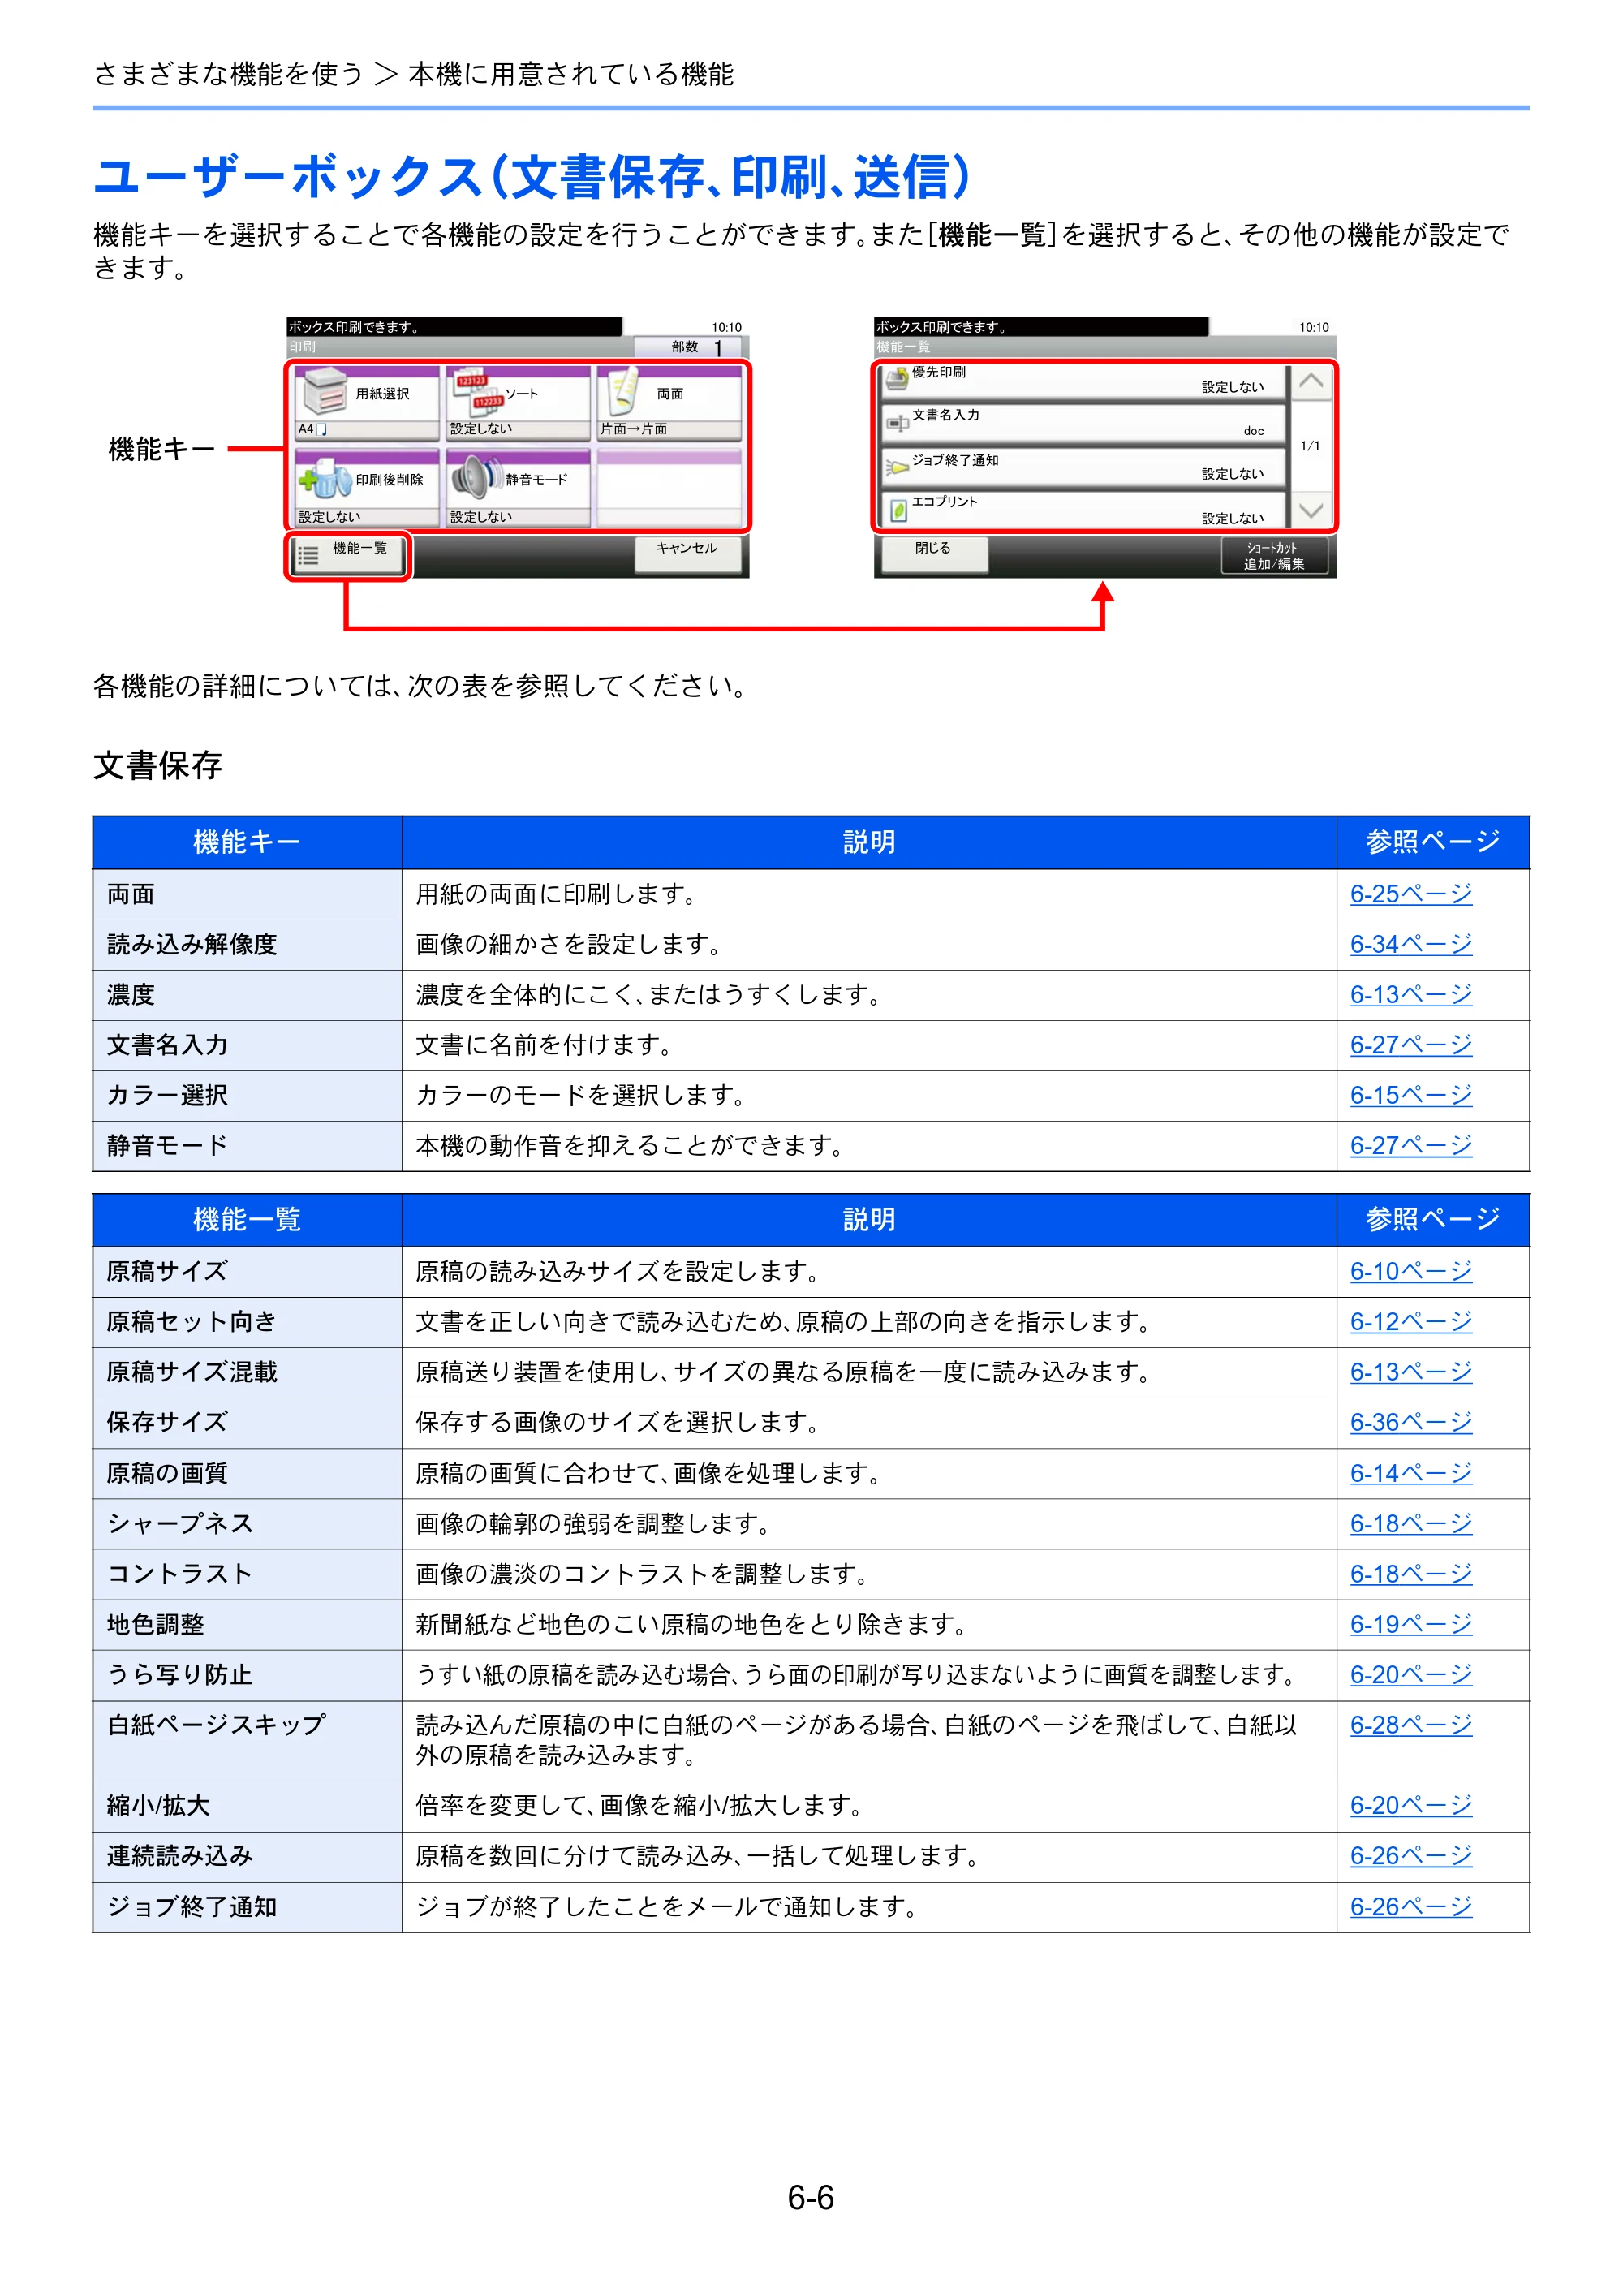Click the 6-6 page number

point(811,2197)
